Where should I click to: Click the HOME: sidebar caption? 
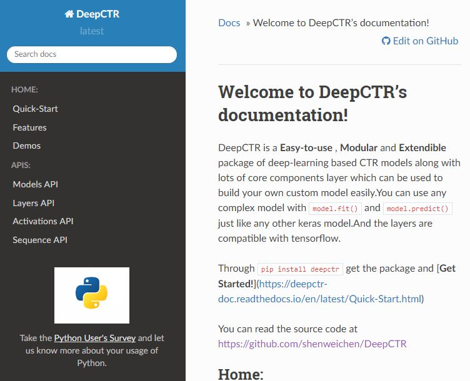(24, 89)
